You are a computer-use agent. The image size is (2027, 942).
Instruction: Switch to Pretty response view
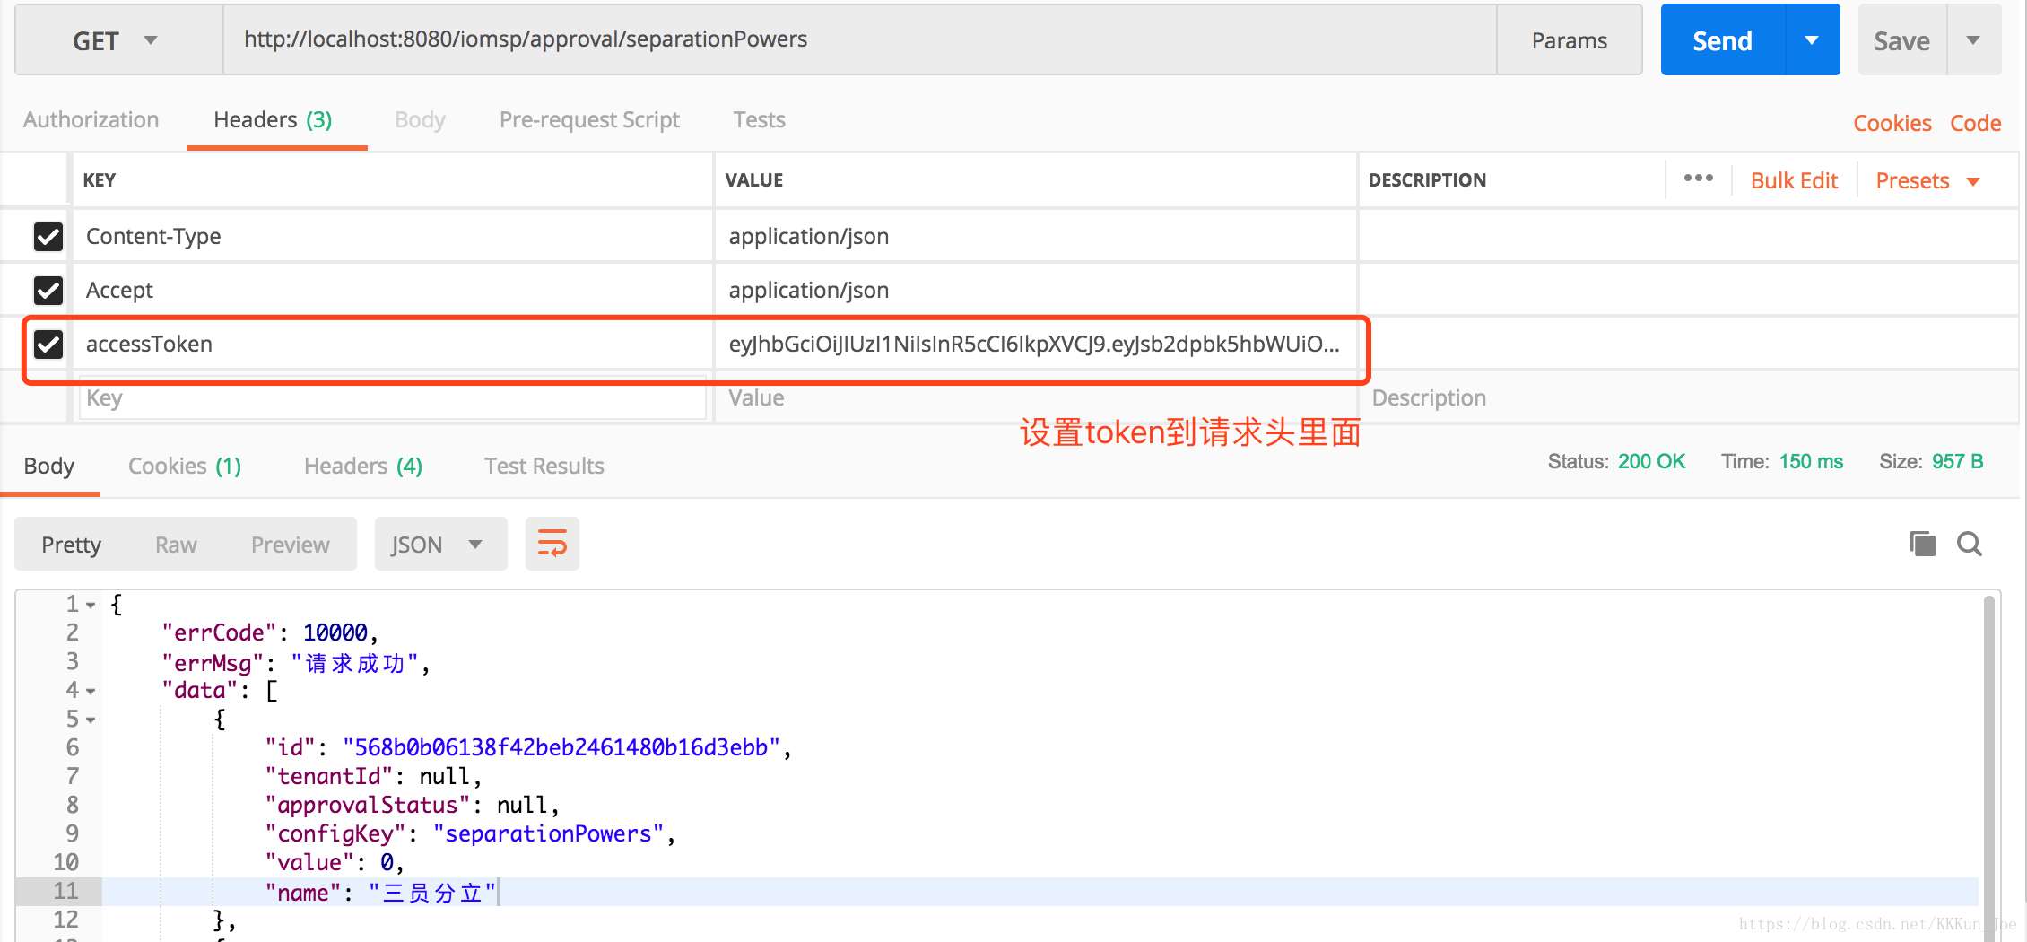72,545
